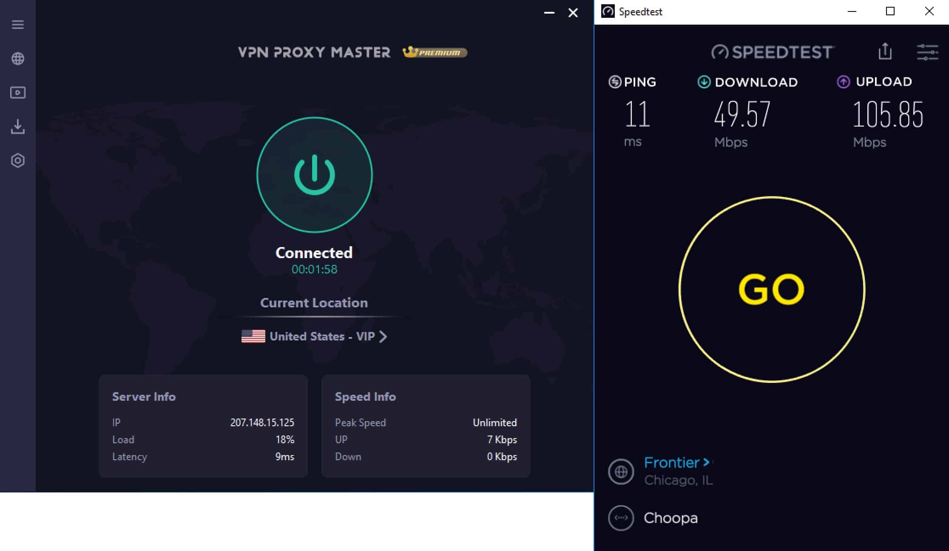Viewport: 949px width, 551px height.
Task: Open the hamburger menu in VPN sidebar
Action: [x=17, y=25]
